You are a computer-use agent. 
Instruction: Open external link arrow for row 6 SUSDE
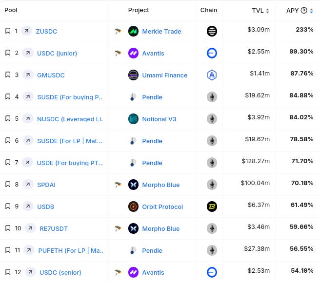tap(28, 140)
